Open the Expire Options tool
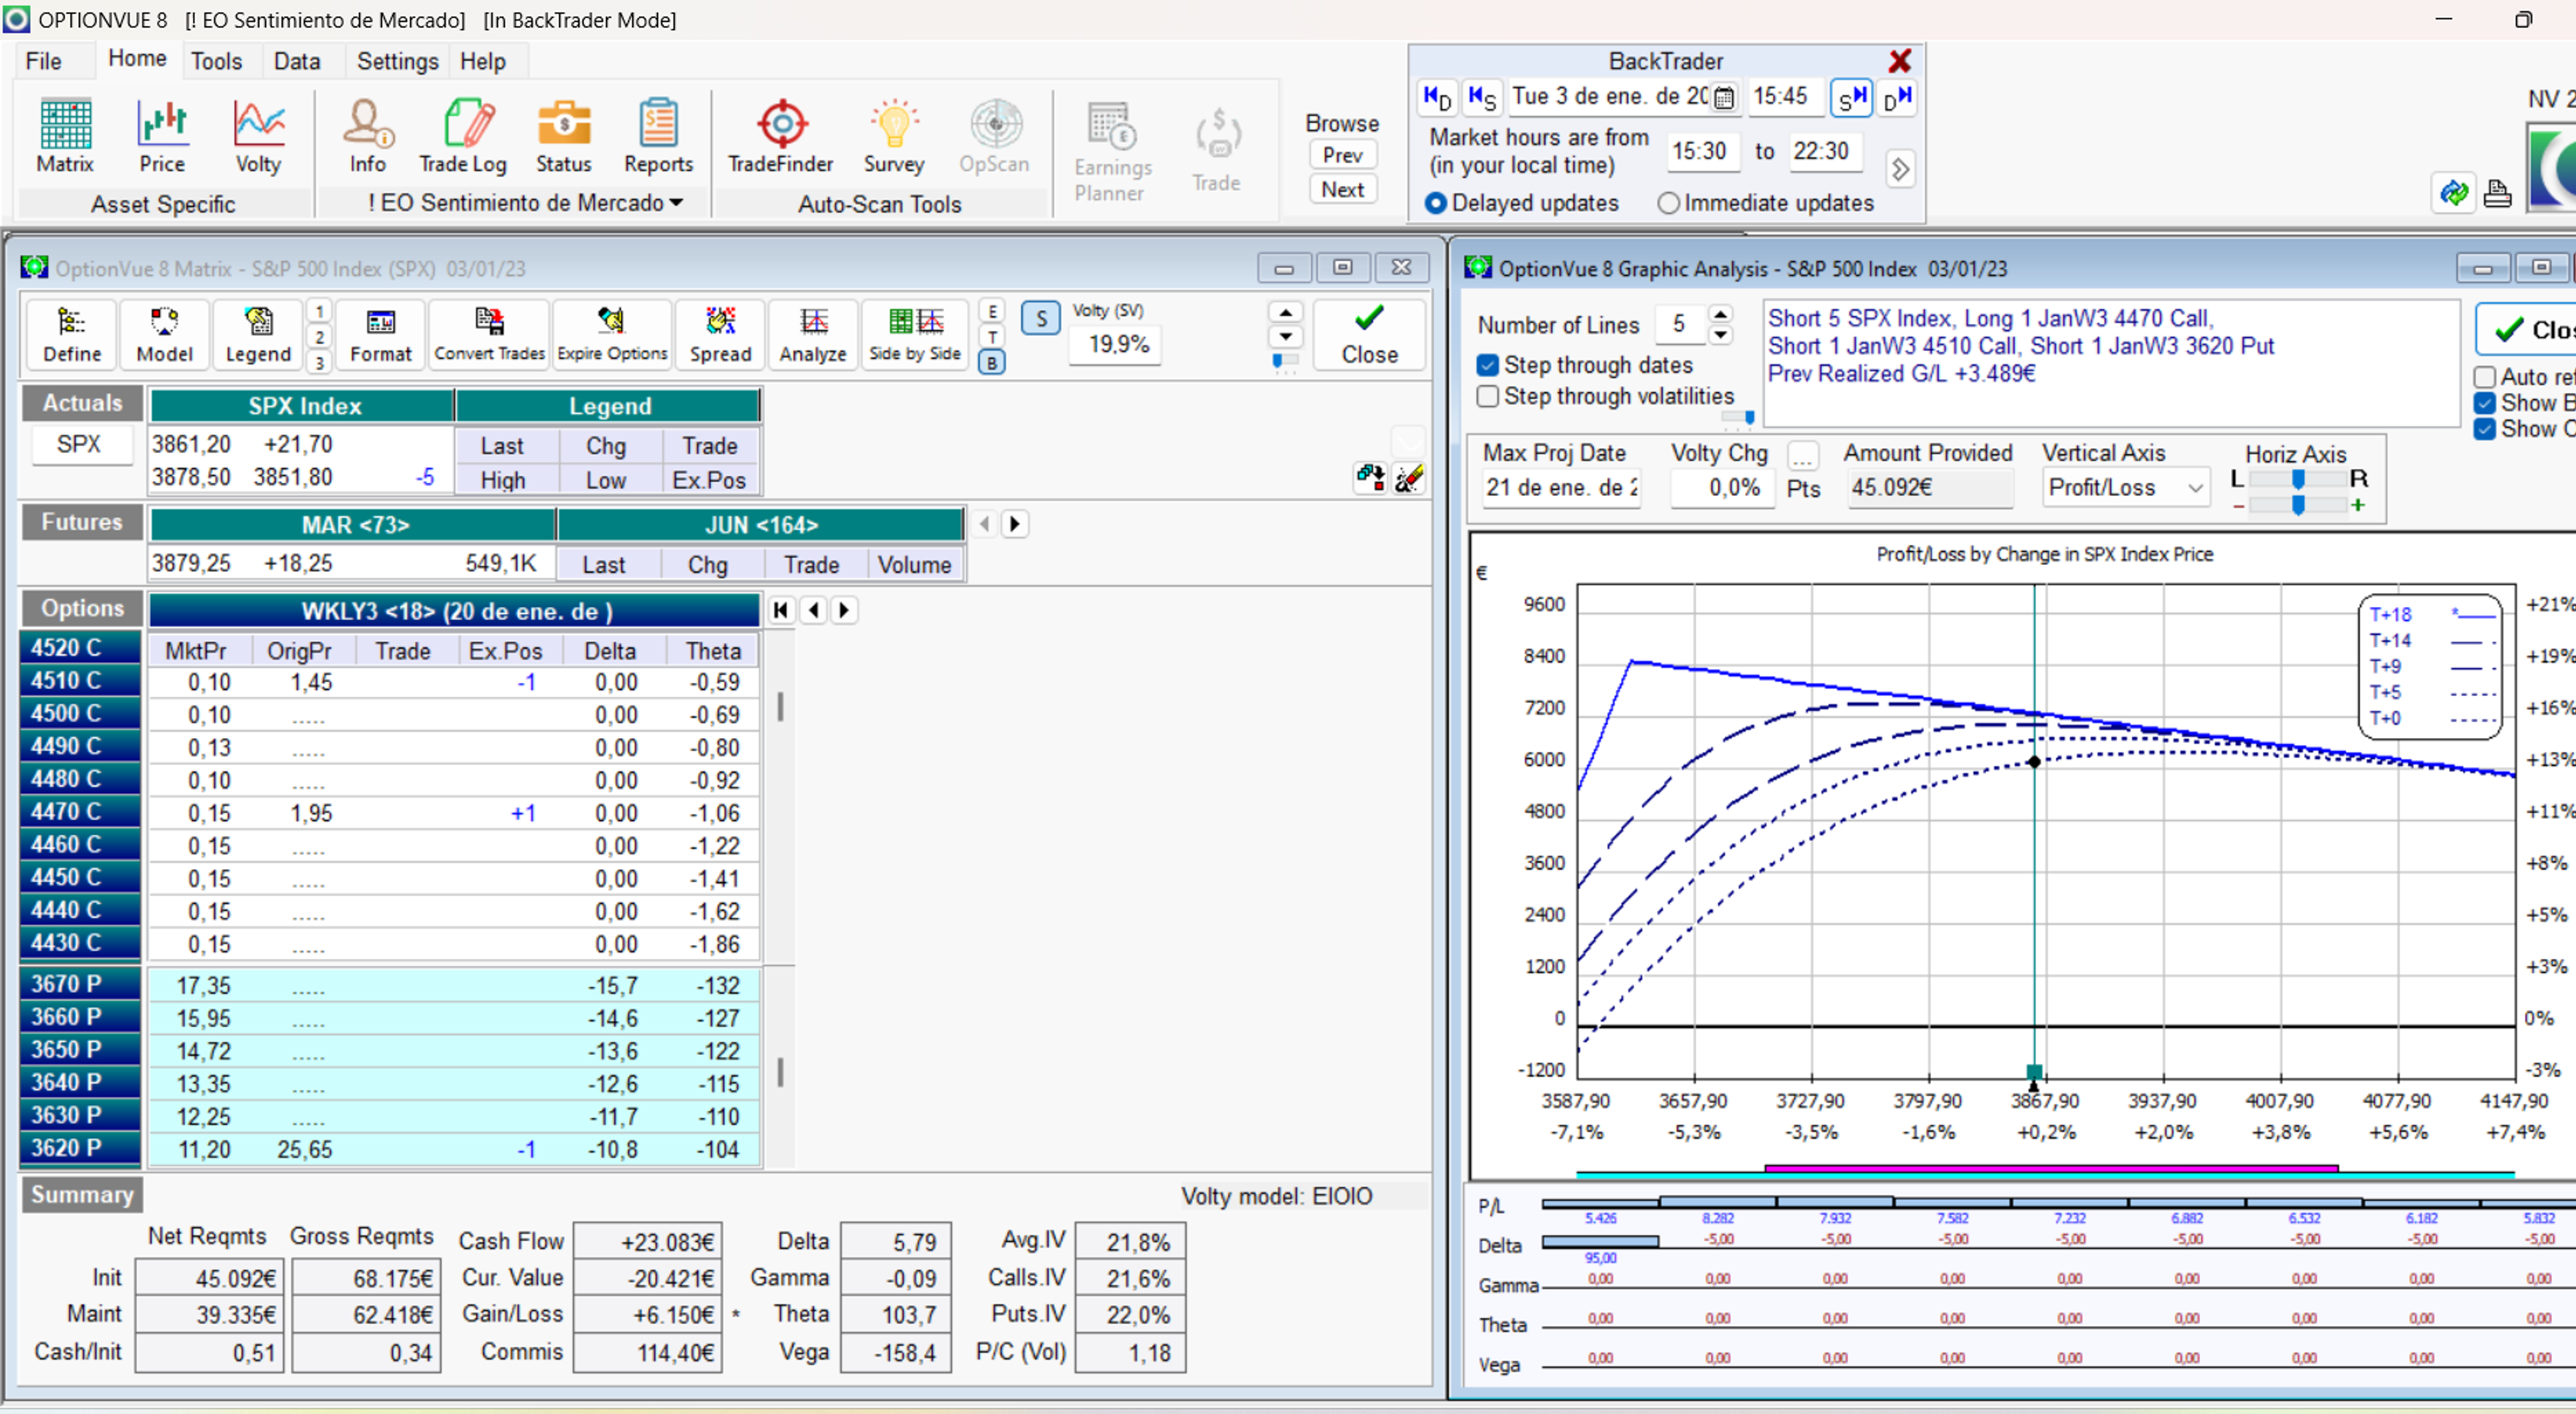The width and height of the screenshot is (2576, 1414). click(x=611, y=334)
